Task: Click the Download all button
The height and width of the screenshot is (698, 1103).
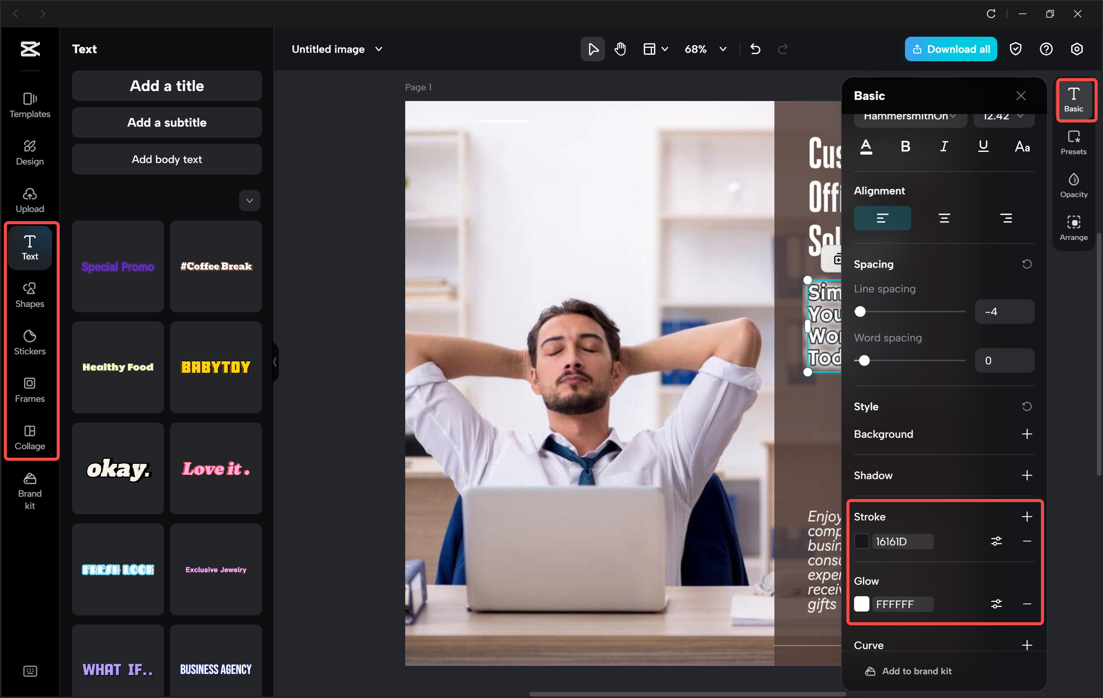Action: coord(951,49)
